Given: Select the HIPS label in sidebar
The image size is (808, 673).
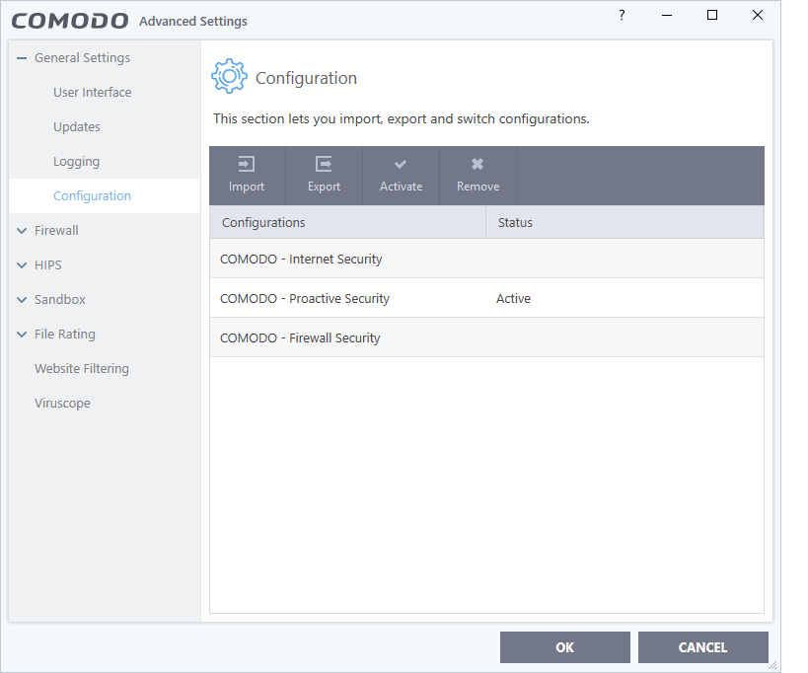Looking at the screenshot, I should coord(48,264).
